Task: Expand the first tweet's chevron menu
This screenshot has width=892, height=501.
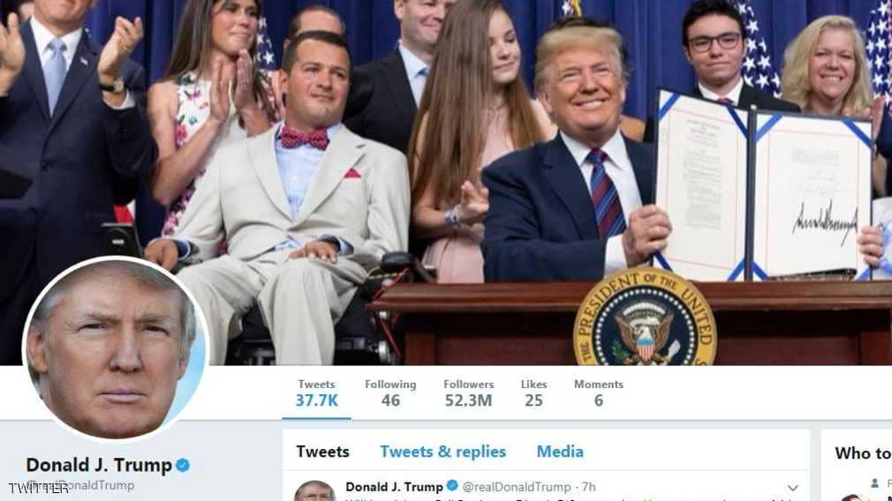Action: point(792,488)
